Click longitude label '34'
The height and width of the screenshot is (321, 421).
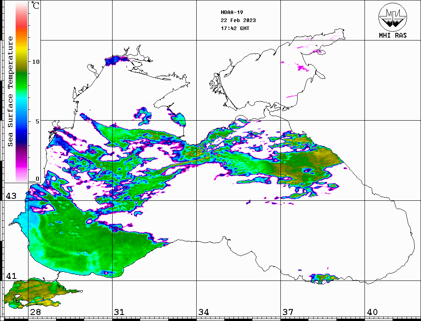coord(204,312)
